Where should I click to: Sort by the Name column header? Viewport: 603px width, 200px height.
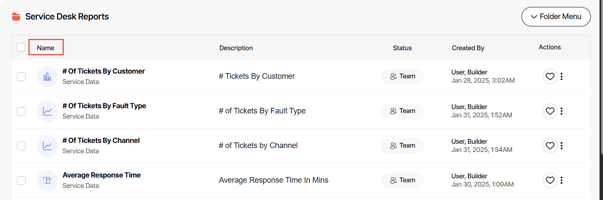point(46,48)
